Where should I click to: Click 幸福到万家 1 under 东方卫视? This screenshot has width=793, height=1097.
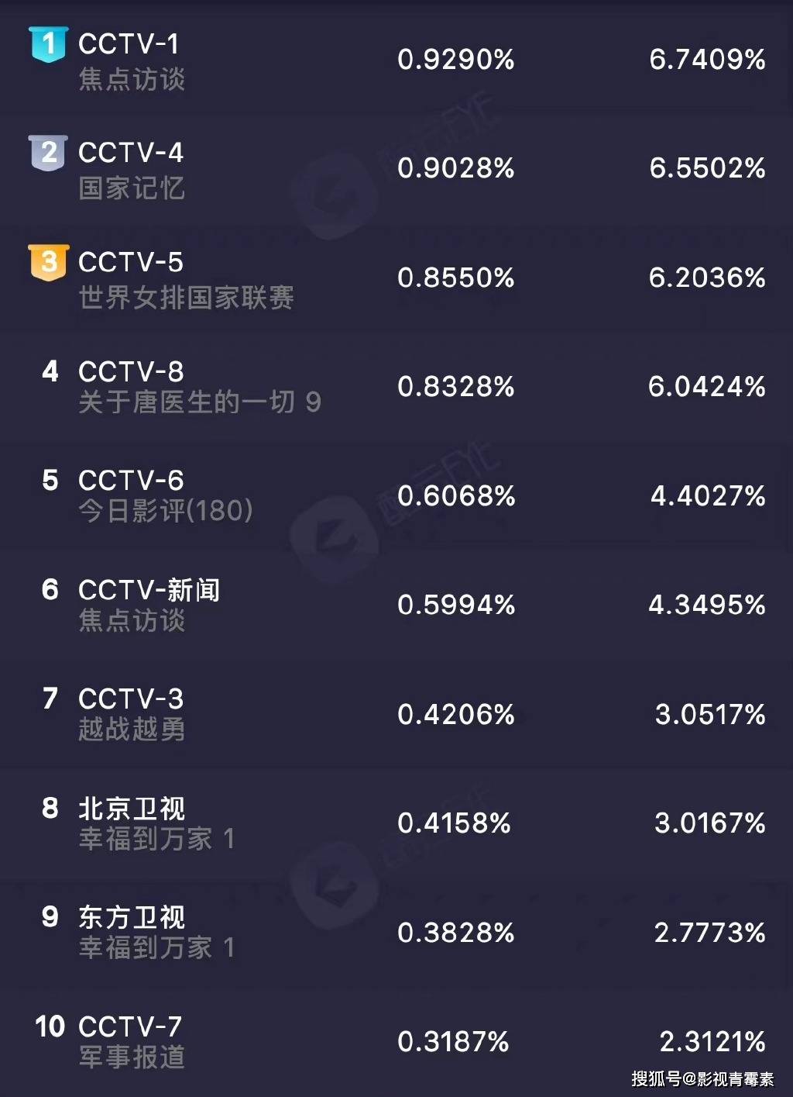click(156, 947)
